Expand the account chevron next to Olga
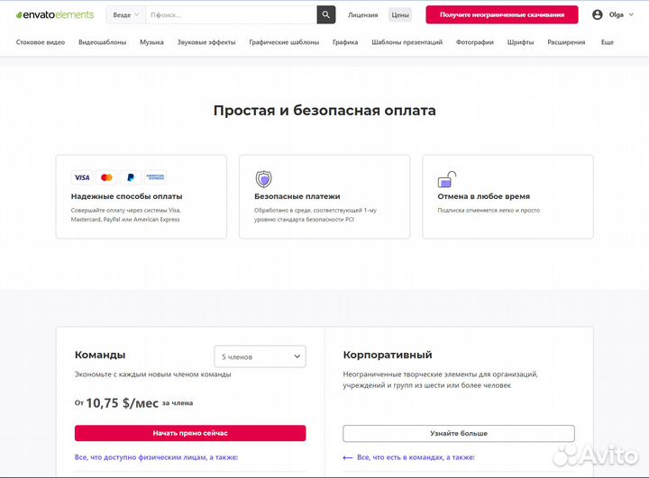Image resolution: width=649 pixels, height=478 pixels. (x=631, y=14)
